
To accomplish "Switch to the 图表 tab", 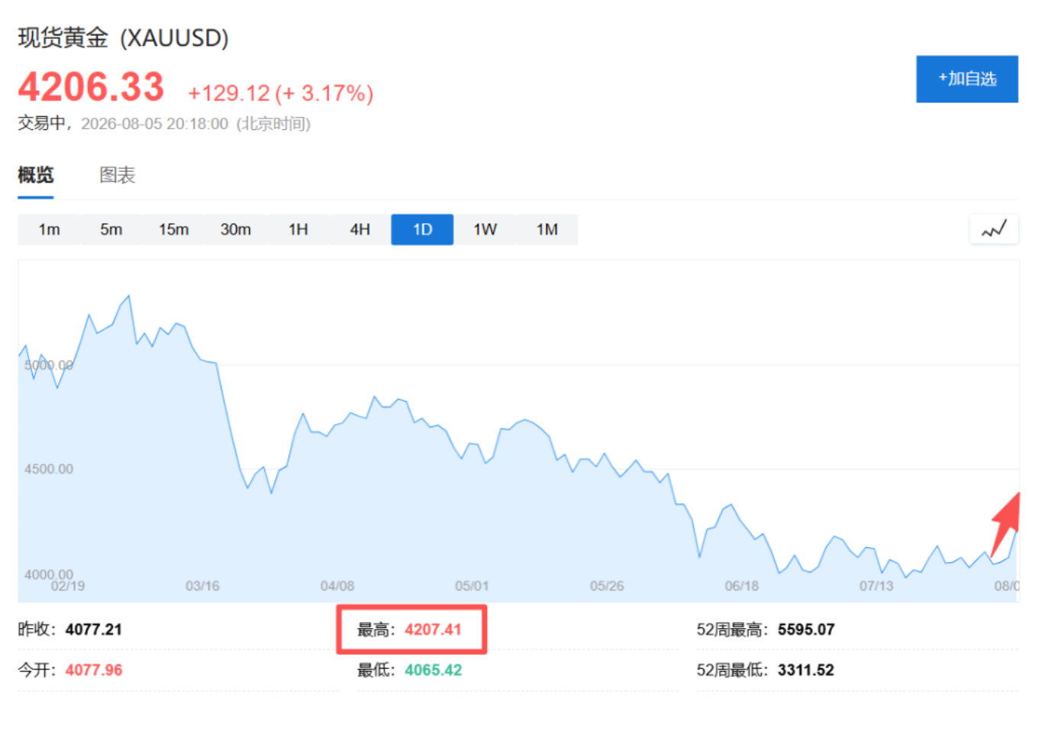I will [118, 175].
